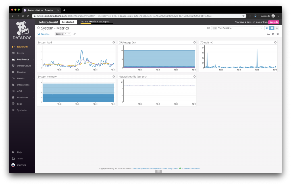Open Network traffic widget gear
291x185 pixels.
coord(194,76)
